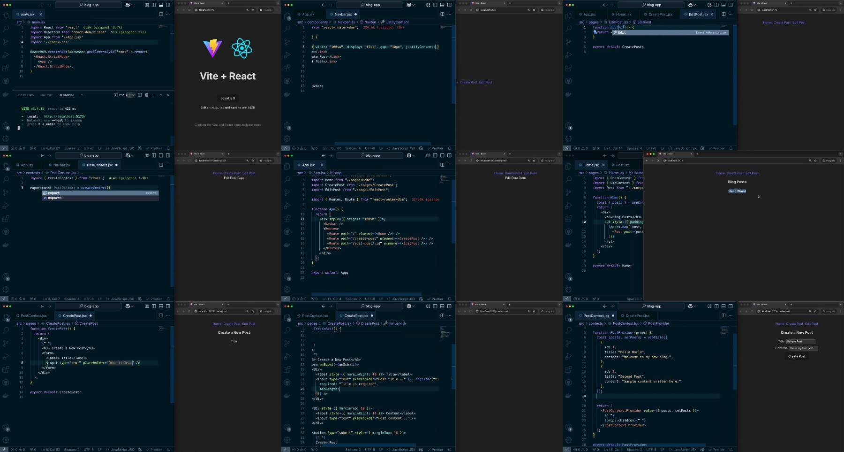Open the new terminal launch profile dropdown arrow
The image size is (844, 452).
(133, 95)
